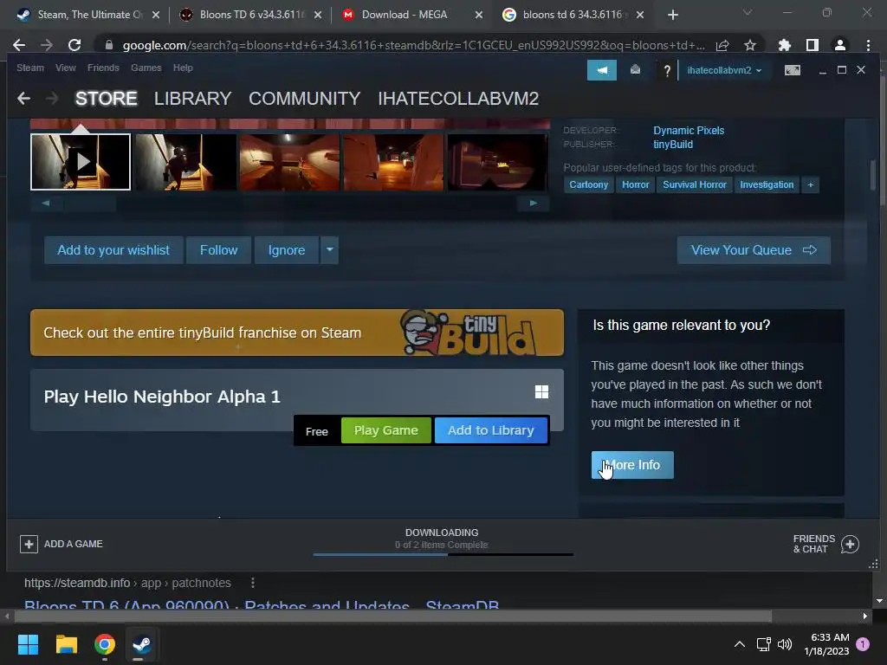Open volume control in system tray
Screen dimensions: 887x665
785,644
